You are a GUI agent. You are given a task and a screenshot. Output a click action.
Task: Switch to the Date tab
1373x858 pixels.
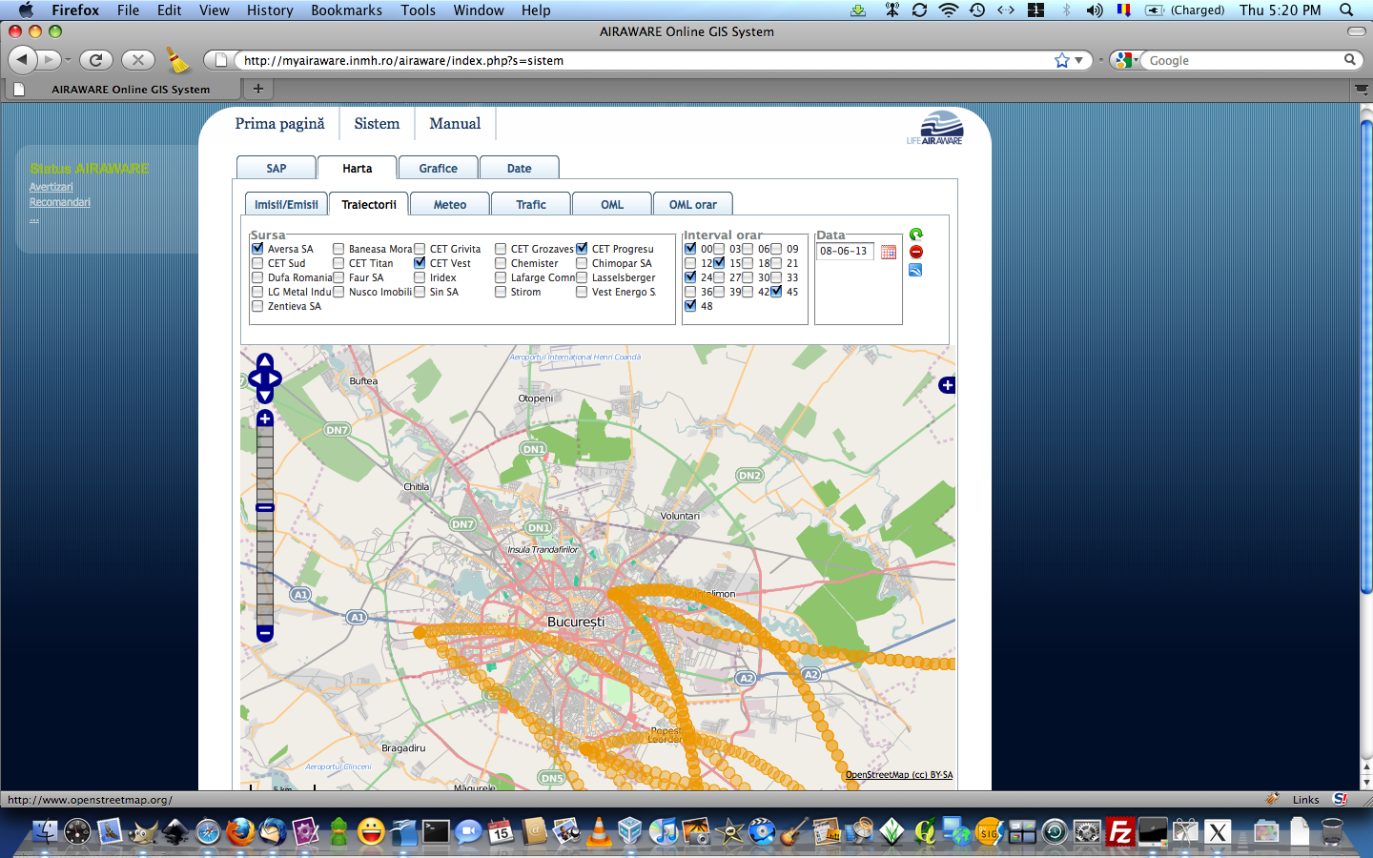click(x=520, y=168)
